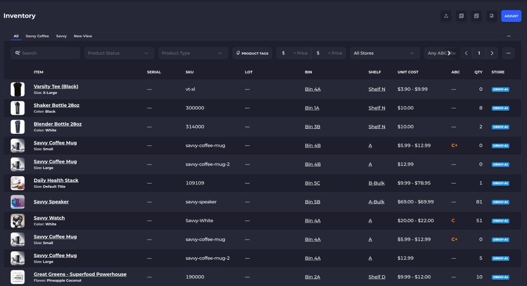Image resolution: width=527 pixels, height=286 pixels.
Task: Open the Product Type dropdown
Action: coord(193,53)
